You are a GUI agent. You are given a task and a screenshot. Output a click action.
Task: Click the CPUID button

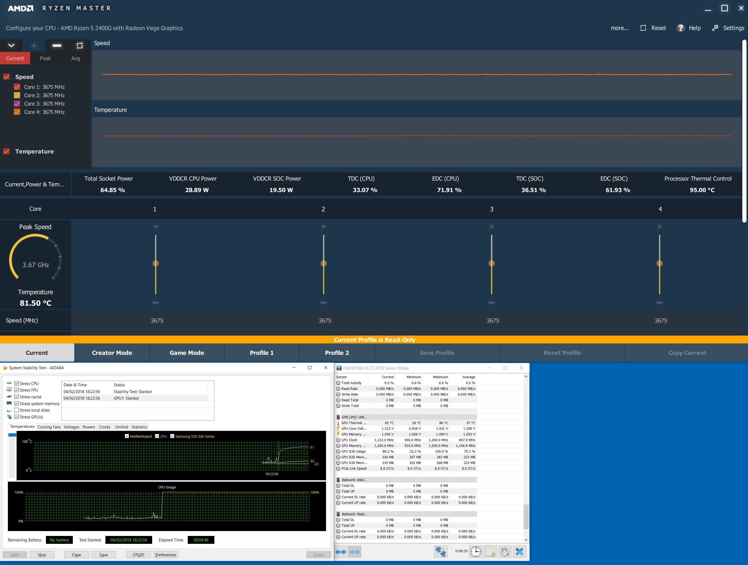coord(138,555)
